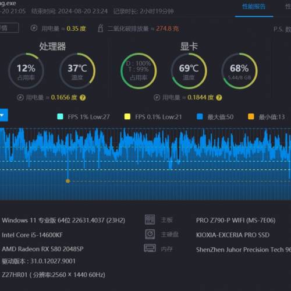291x291 pixels.
Task: Open the chart metric dropdown arrow
Action: click(x=2, y=115)
